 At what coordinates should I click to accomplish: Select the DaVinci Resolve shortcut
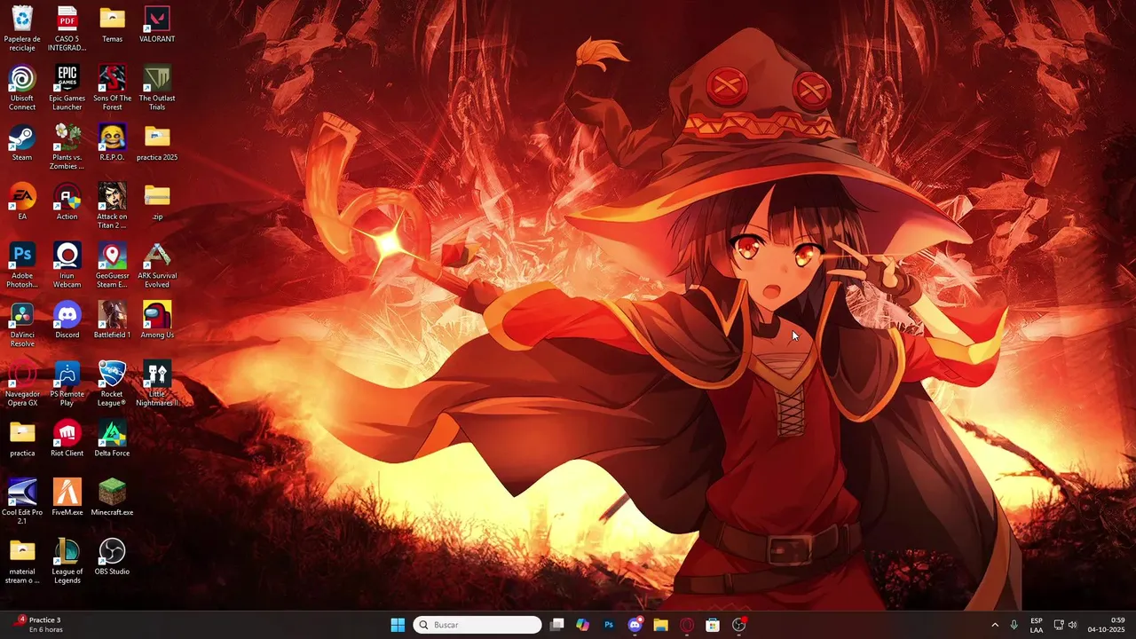[22, 324]
